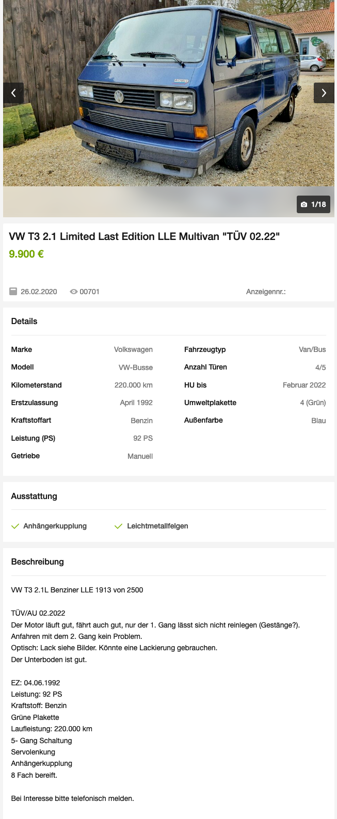Viewport: 337px width, 819px height.
Task: Select the Marke value Volkswagen
Action: [x=133, y=349]
